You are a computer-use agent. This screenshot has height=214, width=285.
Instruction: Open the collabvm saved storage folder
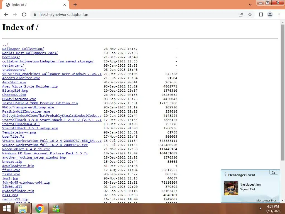(48, 61)
